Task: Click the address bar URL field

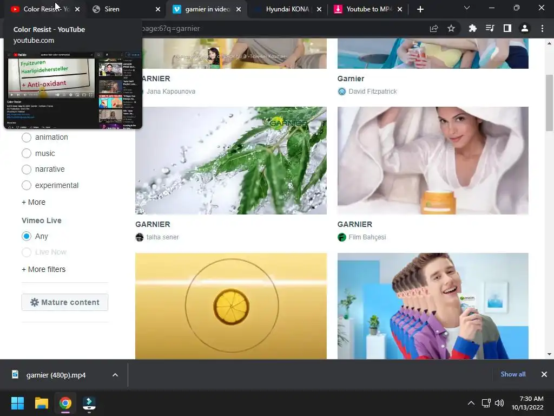Action: pyautogui.click(x=282, y=28)
